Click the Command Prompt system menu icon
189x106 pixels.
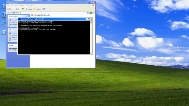click(x=19, y=19)
